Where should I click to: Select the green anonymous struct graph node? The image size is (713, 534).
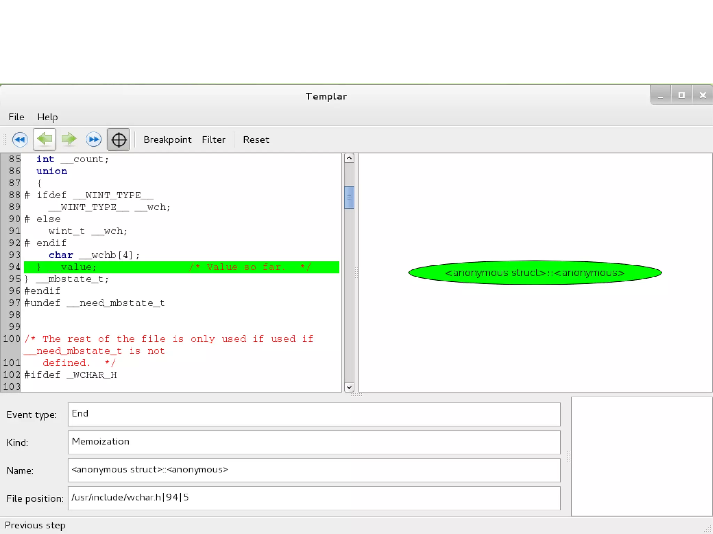click(x=535, y=273)
